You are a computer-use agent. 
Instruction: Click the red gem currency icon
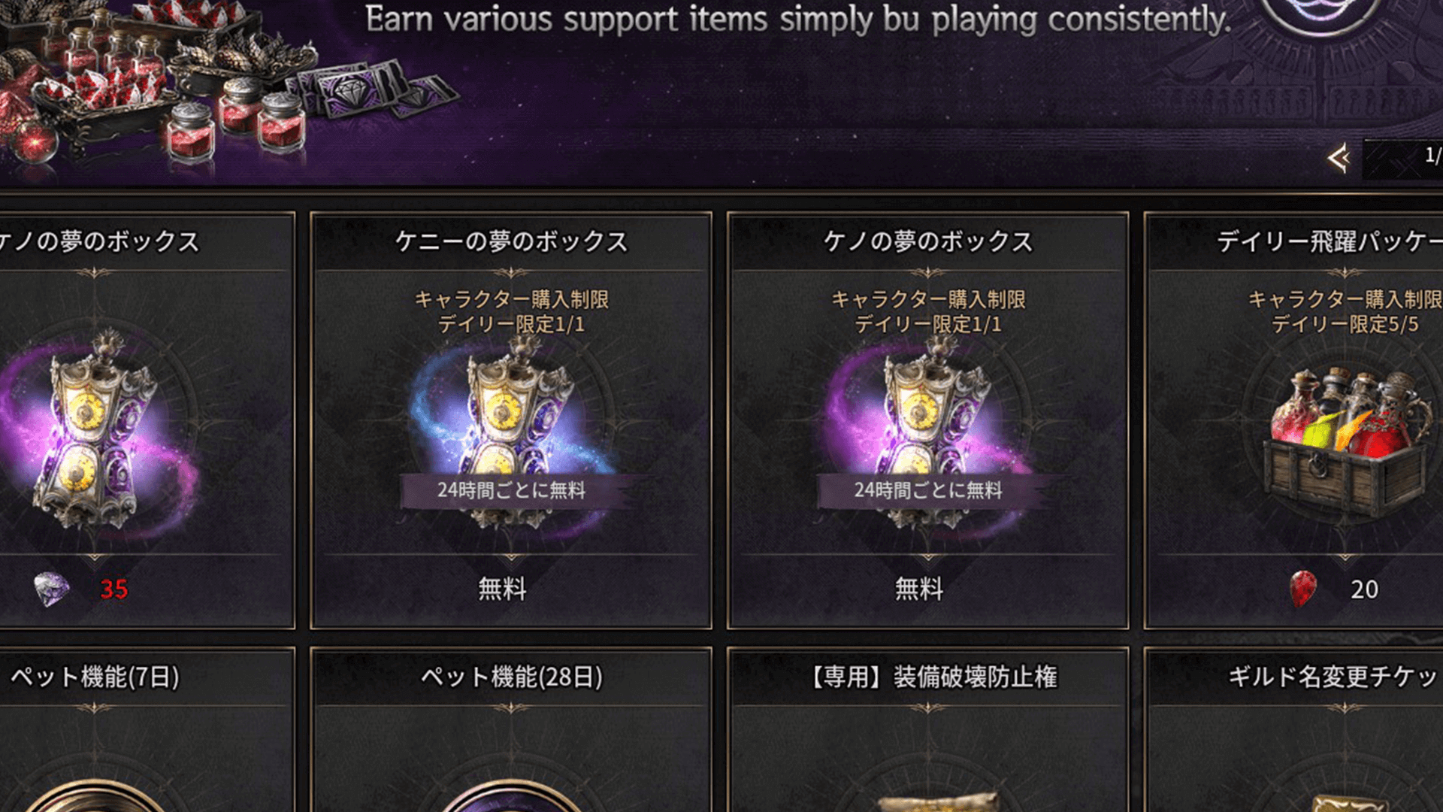pos(1303,588)
